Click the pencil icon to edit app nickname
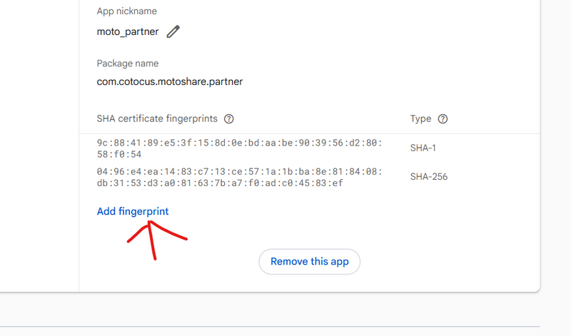 pyautogui.click(x=173, y=31)
